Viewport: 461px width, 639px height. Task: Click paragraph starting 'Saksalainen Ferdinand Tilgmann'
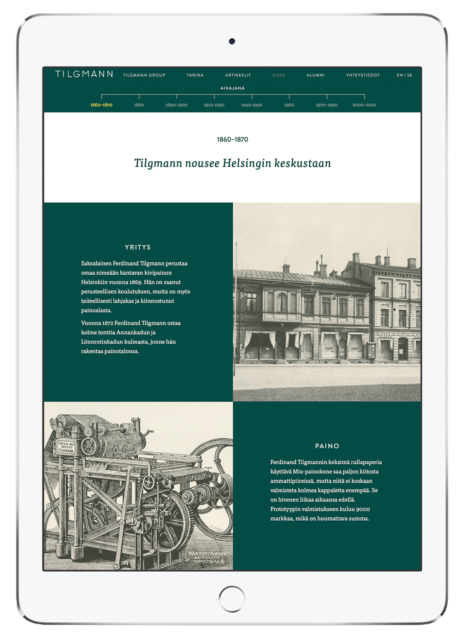pos(136,287)
